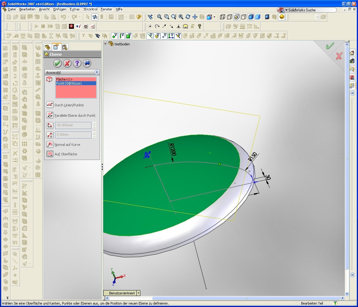Open the Benutzerdefiniert view dropdown
Image resolution: width=358 pixels, height=307 pixels.
[x=139, y=293]
